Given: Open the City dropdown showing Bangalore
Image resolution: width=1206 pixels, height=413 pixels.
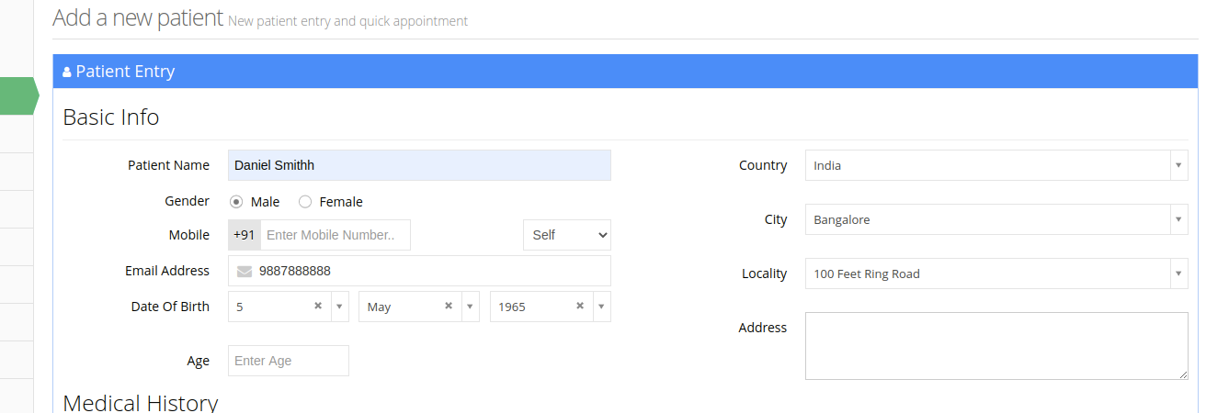Looking at the screenshot, I should [996, 220].
